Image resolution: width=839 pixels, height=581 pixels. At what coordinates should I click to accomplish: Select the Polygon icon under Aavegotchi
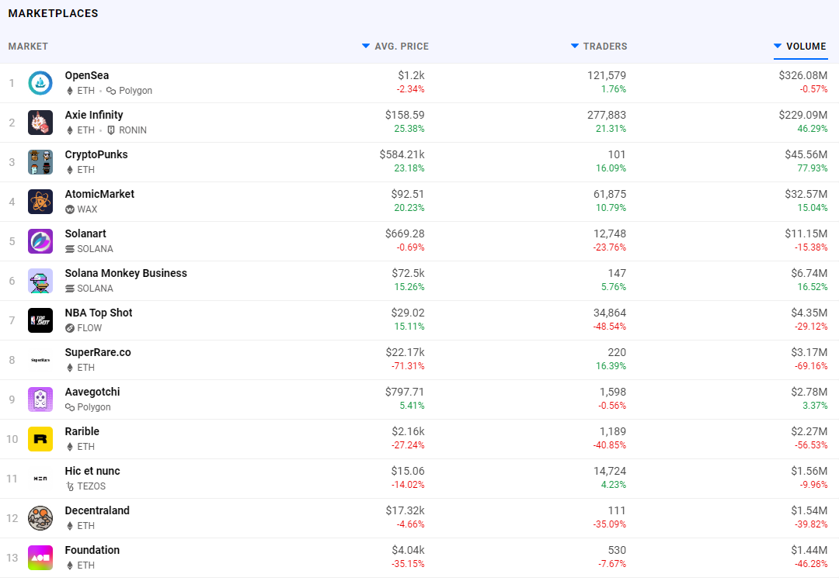70,407
